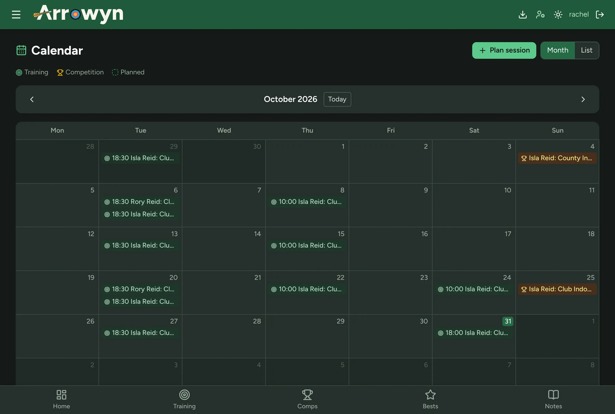Select the highlighted day 31
This screenshot has width=615, height=414.
click(508, 321)
